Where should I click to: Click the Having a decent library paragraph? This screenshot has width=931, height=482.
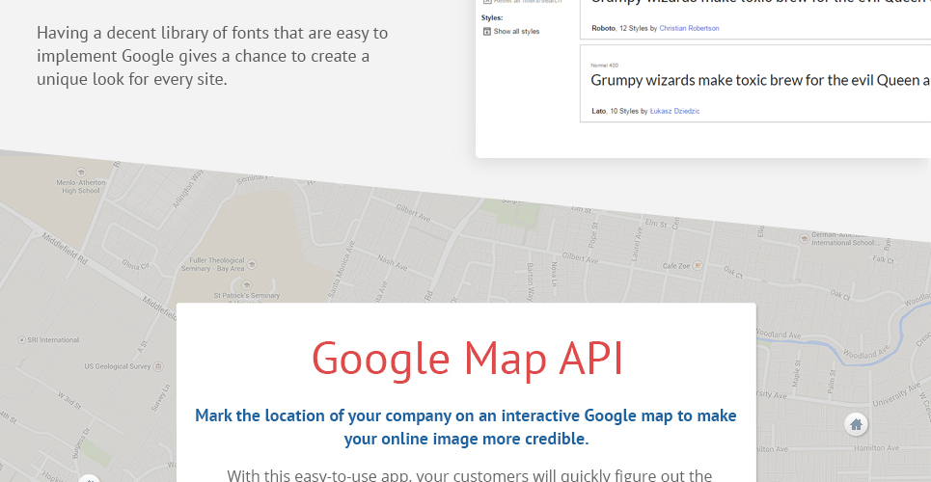tap(212, 56)
